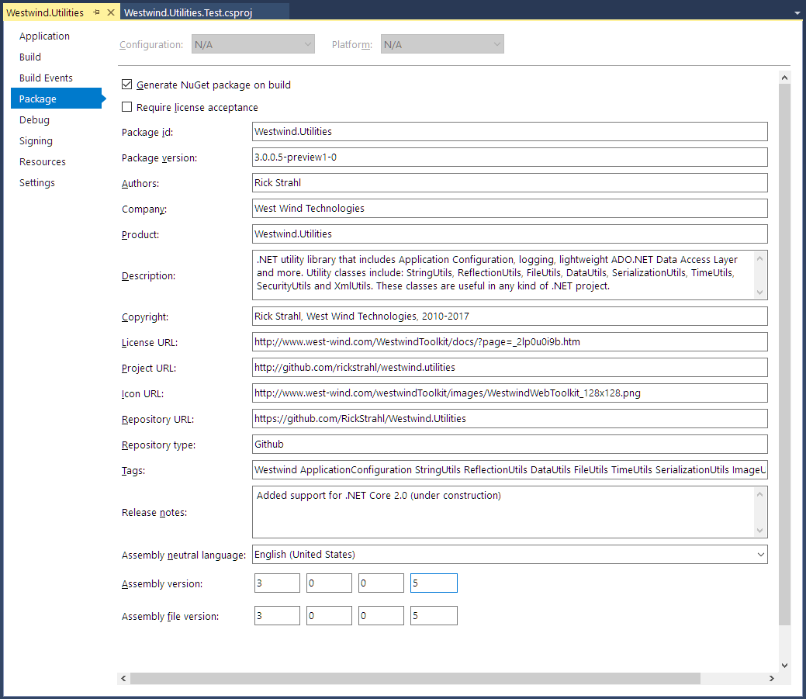
Task: Click Assembly file version revision field
Action: 434,616
